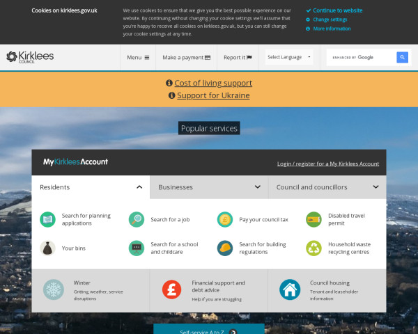
Task: Open Pay your council tax link
Action: pyautogui.click(x=263, y=219)
